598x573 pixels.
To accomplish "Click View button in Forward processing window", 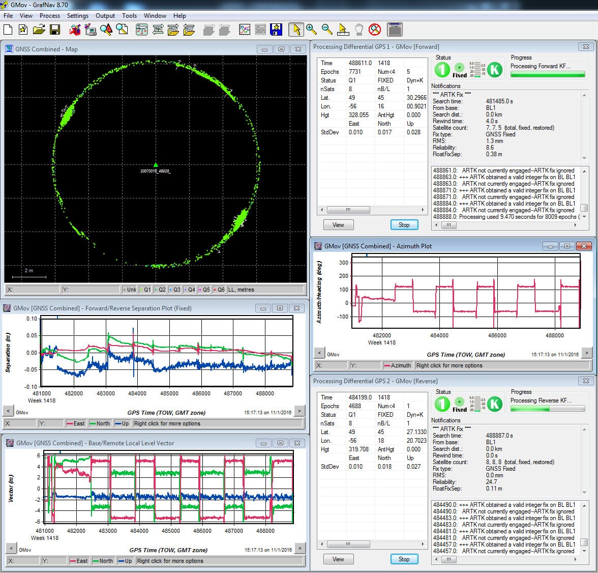I will (338, 225).
